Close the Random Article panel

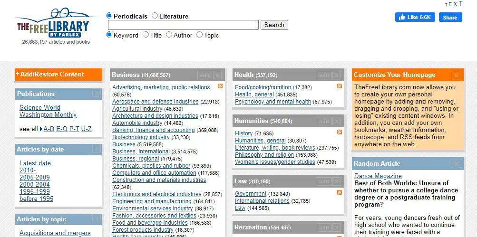[x=456, y=164]
